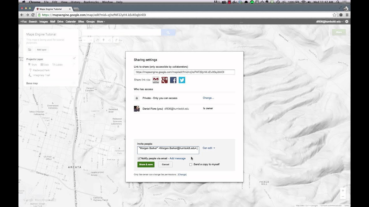This screenshot has width=369, height=207.
Task: Open df836@humboldt.edu account dropdown
Action: coord(330,22)
